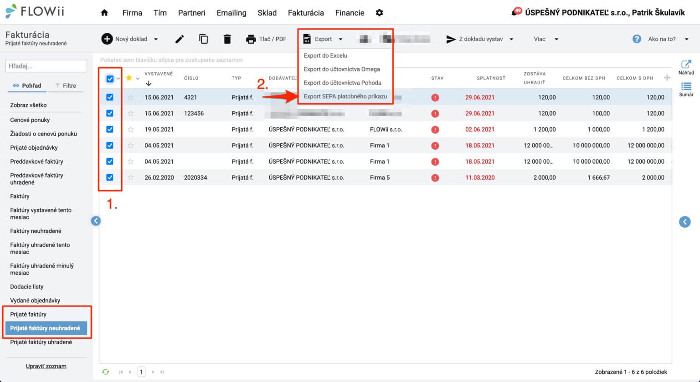Open the Firma top menu
This screenshot has width=700, height=382.
132,13
